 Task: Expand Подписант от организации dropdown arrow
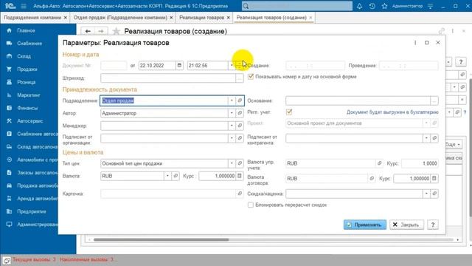pos(232,138)
